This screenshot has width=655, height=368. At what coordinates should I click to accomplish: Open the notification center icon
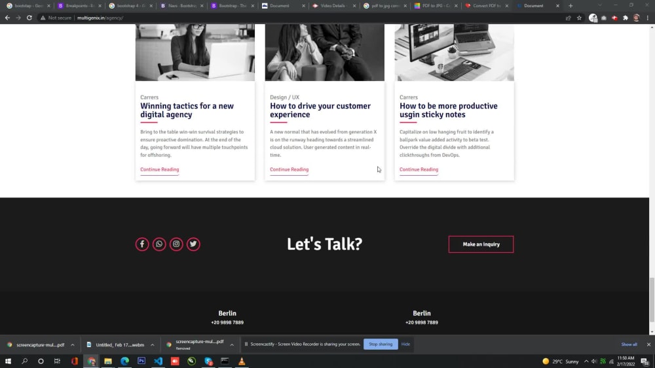pos(645,361)
